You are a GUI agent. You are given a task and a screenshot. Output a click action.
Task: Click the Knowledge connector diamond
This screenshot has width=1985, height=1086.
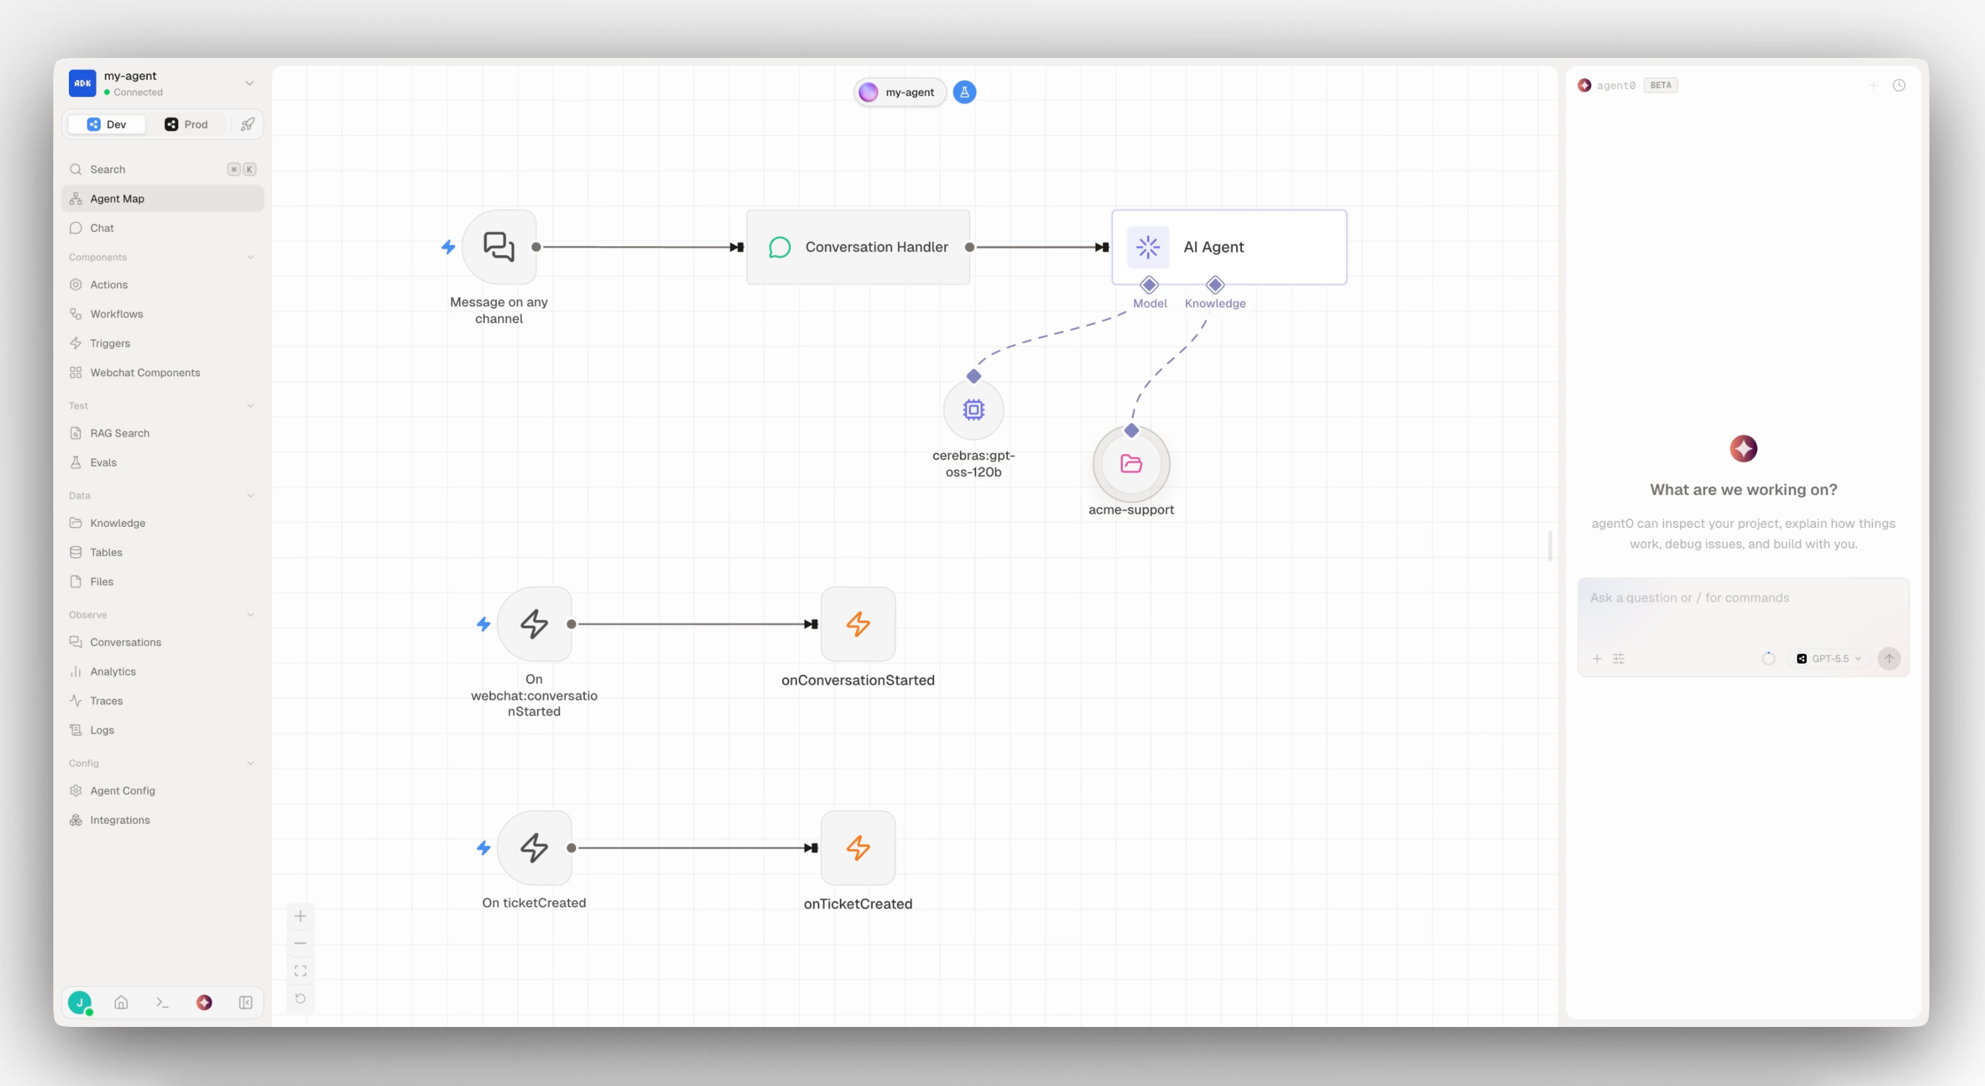tap(1215, 285)
